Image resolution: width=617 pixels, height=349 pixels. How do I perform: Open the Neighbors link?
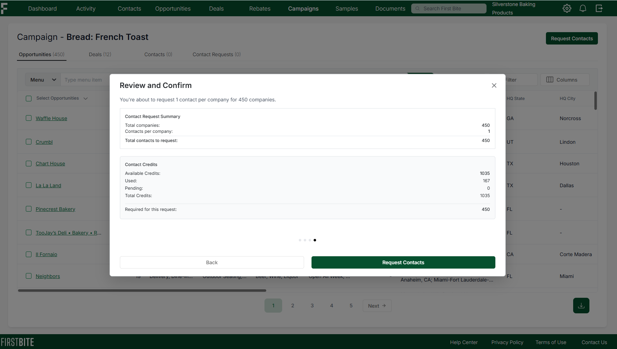(x=48, y=276)
